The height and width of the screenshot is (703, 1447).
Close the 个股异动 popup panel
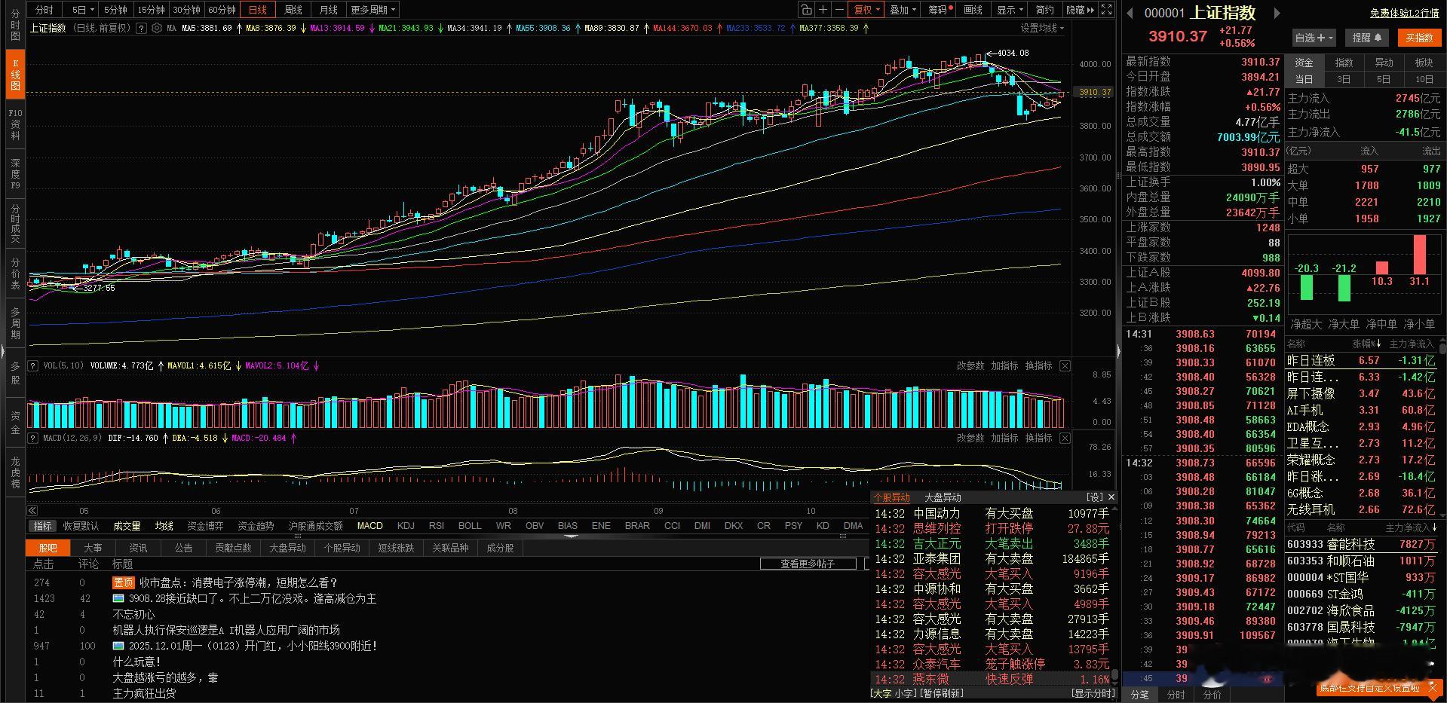pyautogui.click(x=1111, y=497)
